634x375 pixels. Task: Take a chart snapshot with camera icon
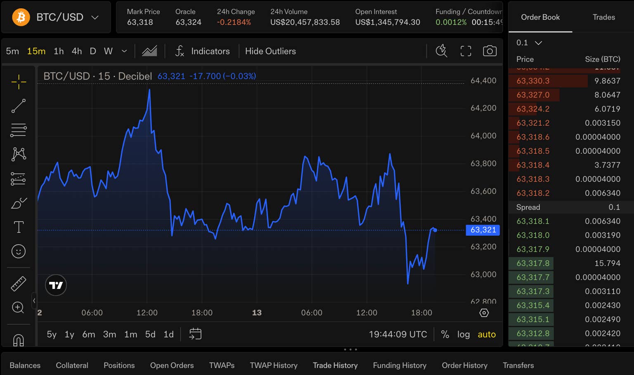click(x=490, y=51)
